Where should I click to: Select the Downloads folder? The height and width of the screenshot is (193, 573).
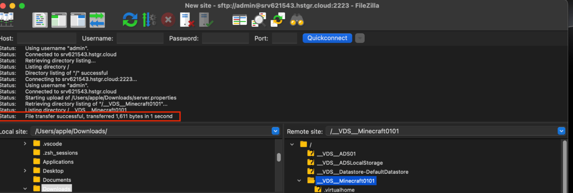pyautogui.click(x=57, y=189)
